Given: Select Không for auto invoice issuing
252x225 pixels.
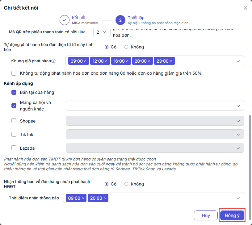Looking at the screenshot, I should [126, 47].
